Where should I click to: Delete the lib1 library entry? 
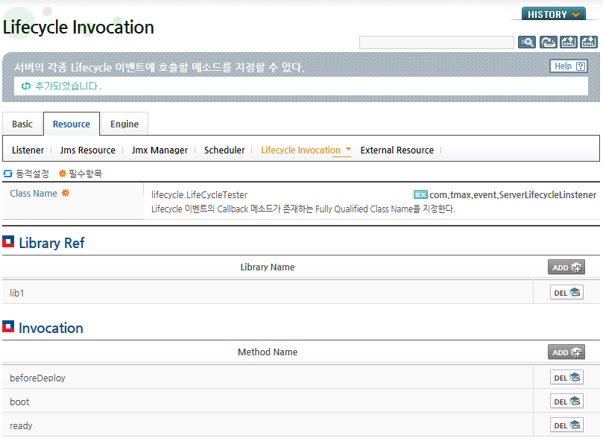[566, 293]
